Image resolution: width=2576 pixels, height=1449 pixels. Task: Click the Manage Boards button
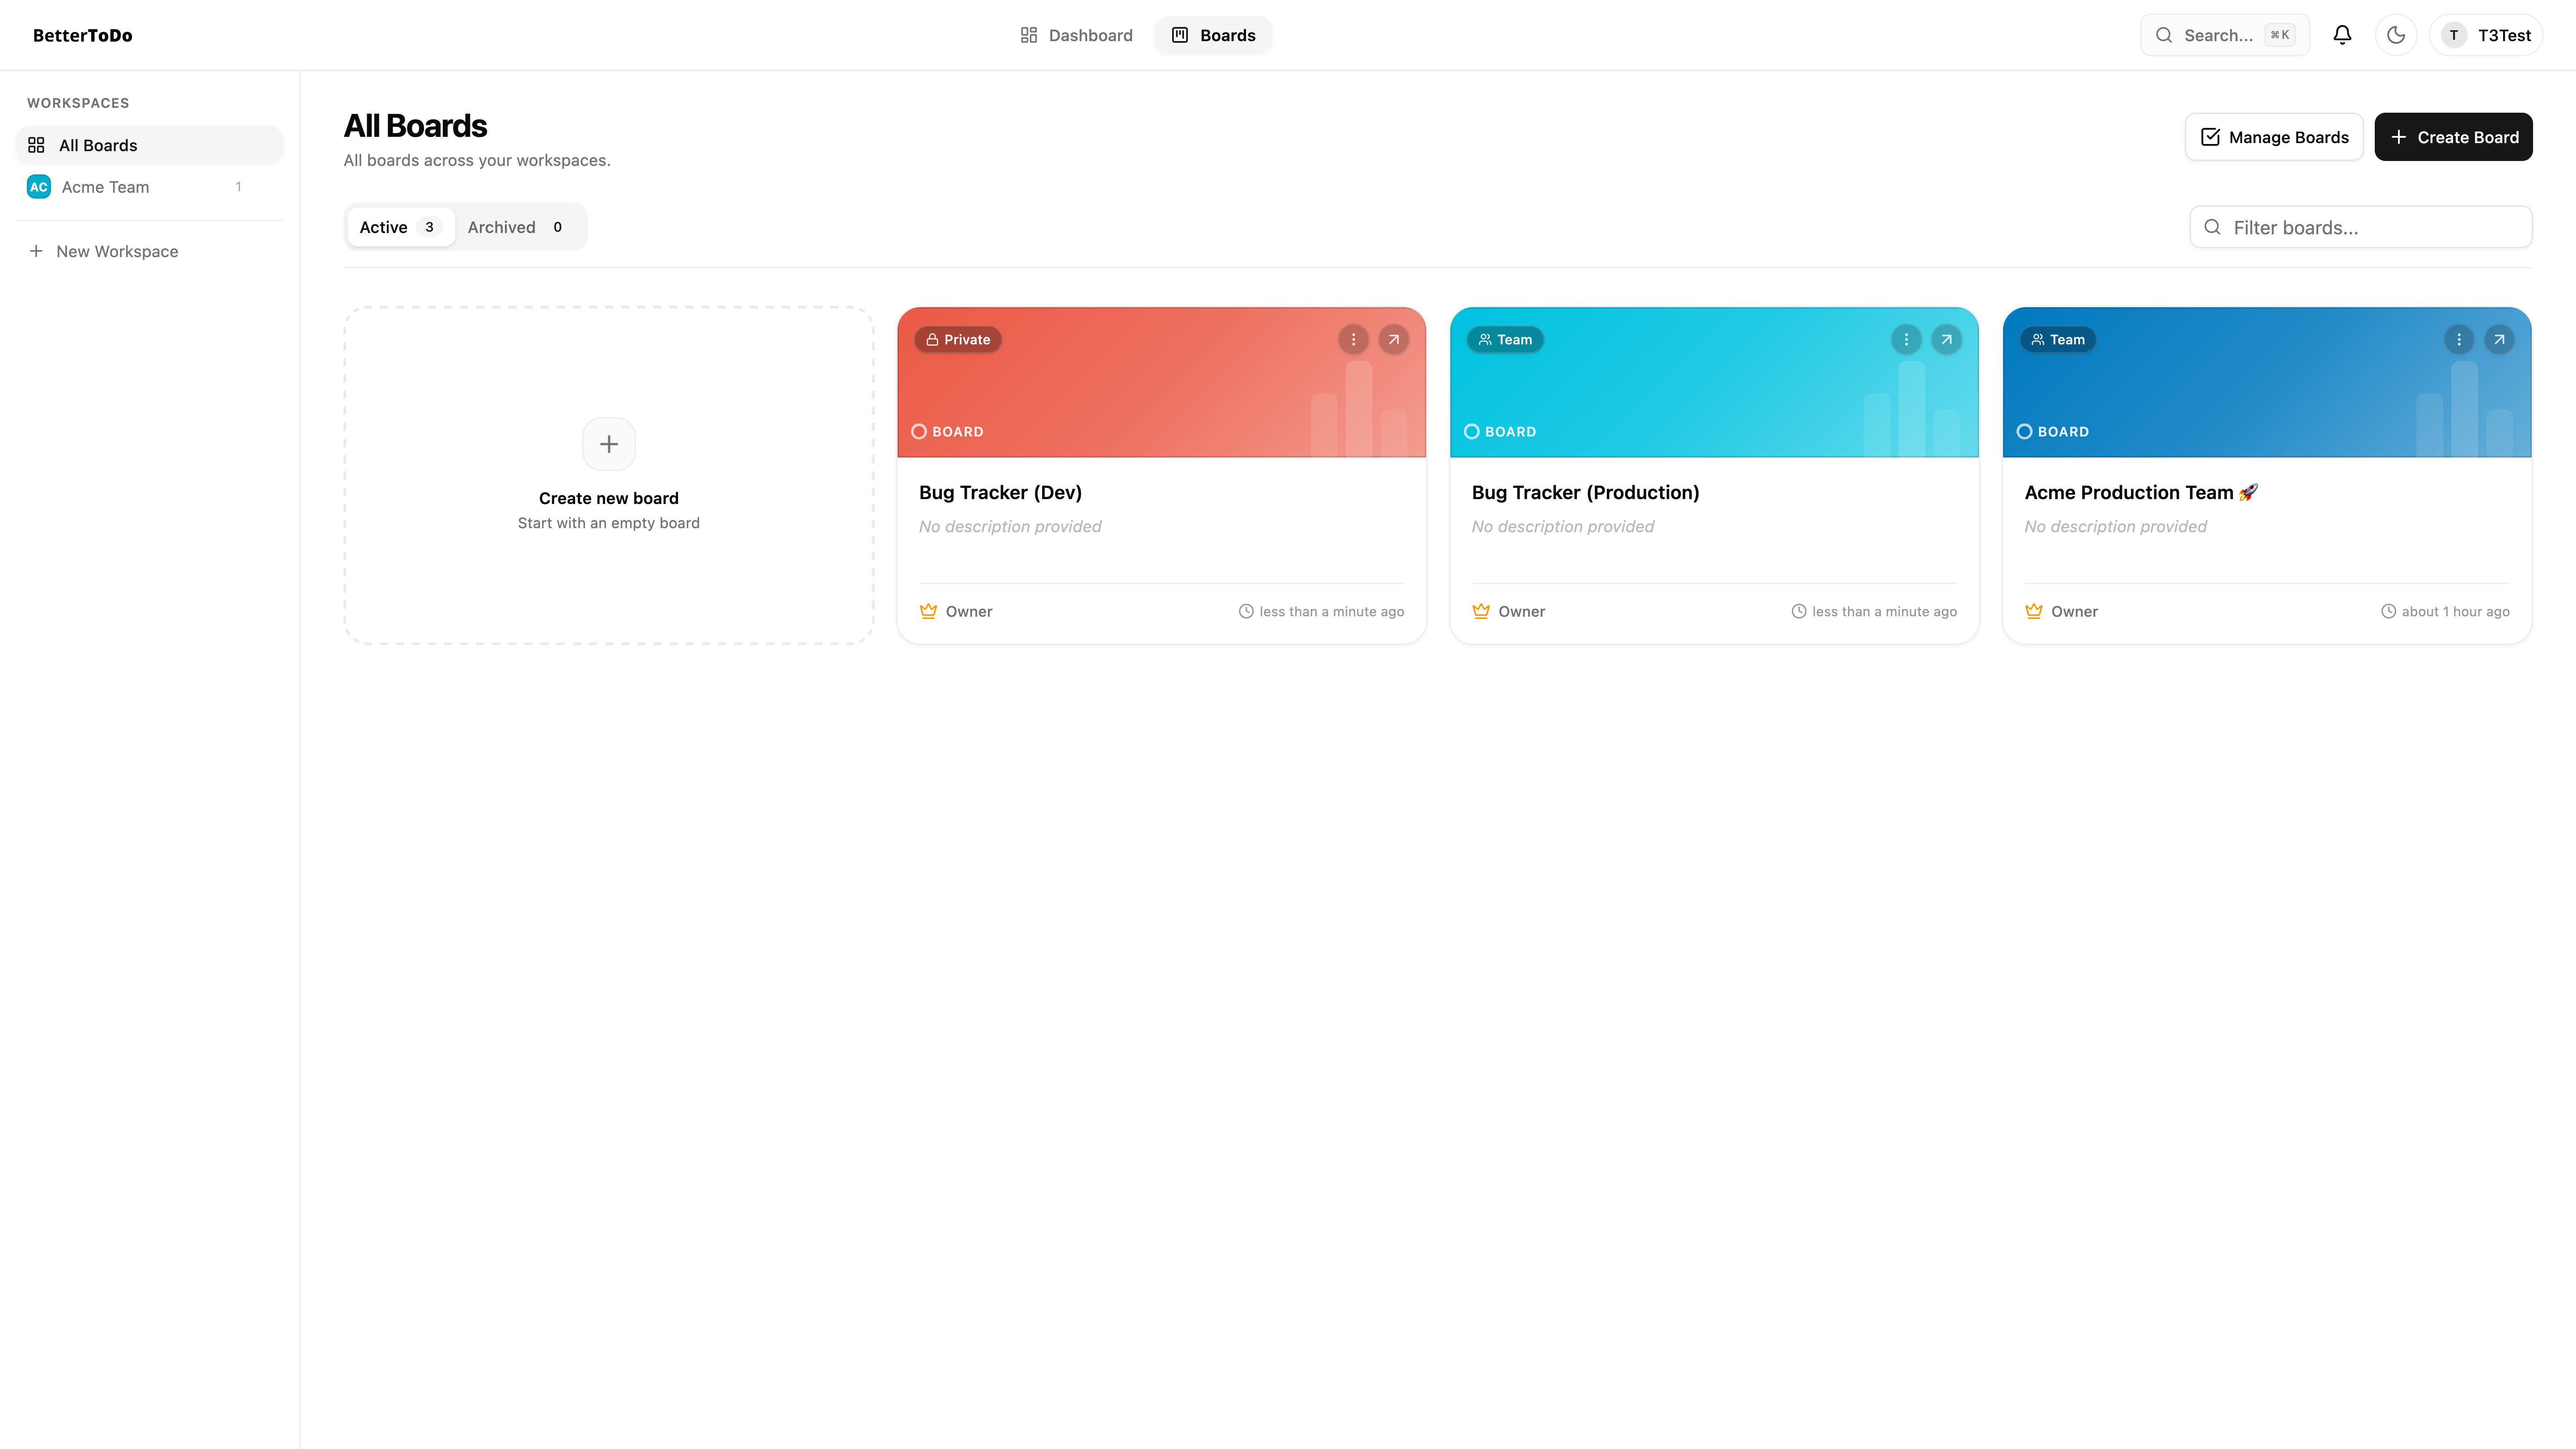coord(2274,137)
